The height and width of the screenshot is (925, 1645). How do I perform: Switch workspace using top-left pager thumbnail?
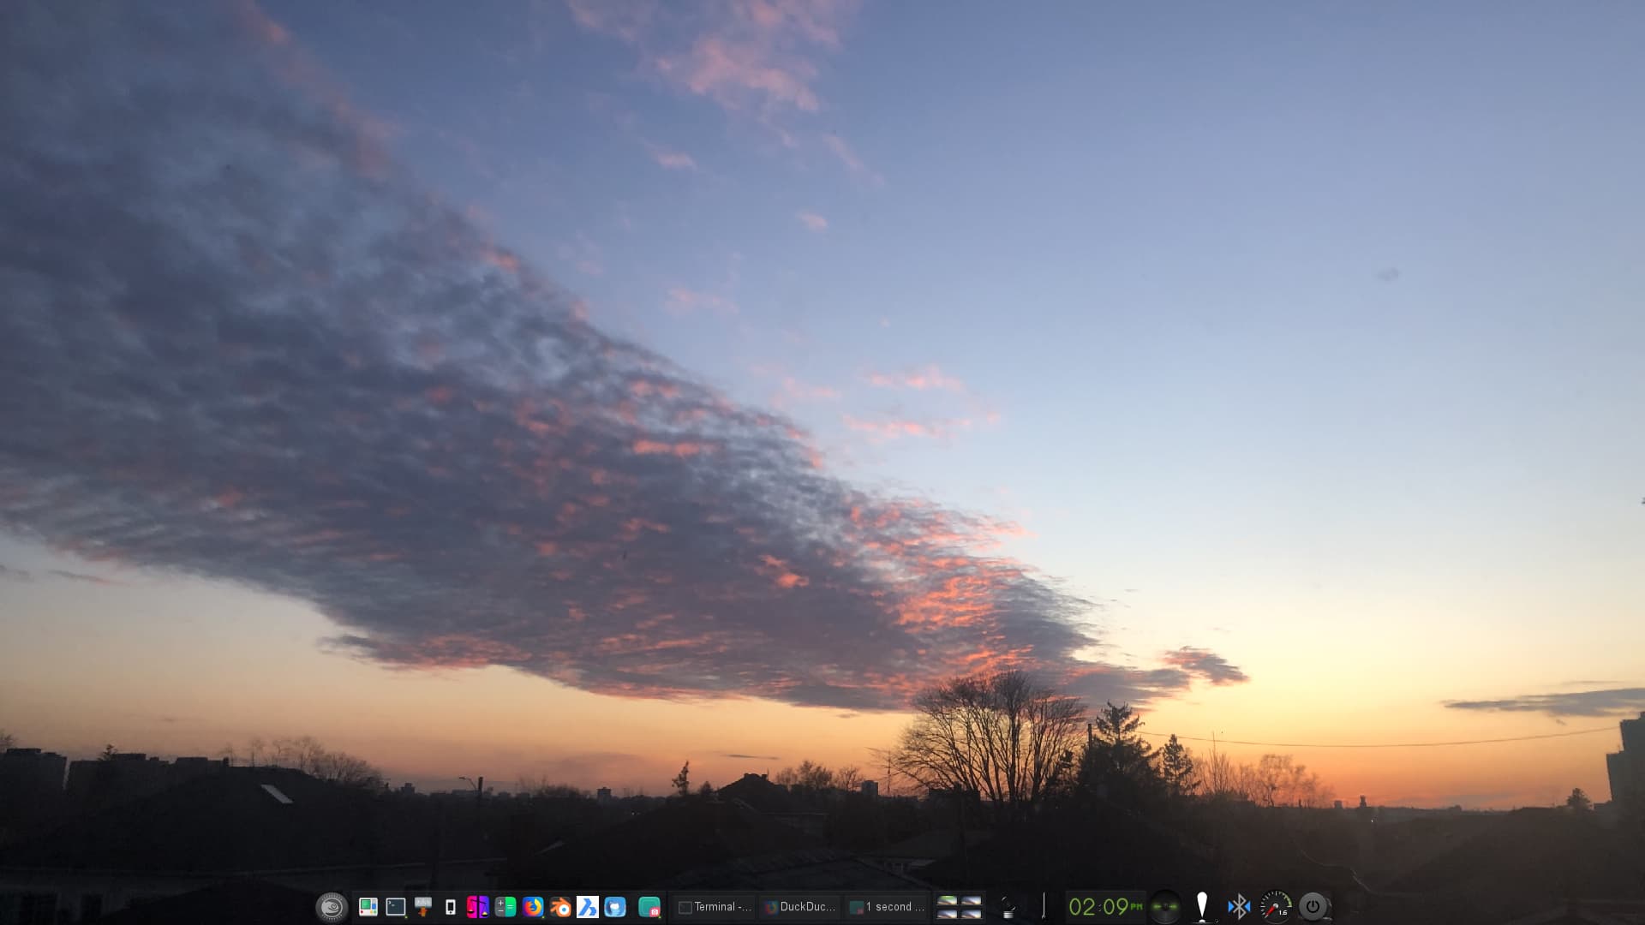coord(947,901)
